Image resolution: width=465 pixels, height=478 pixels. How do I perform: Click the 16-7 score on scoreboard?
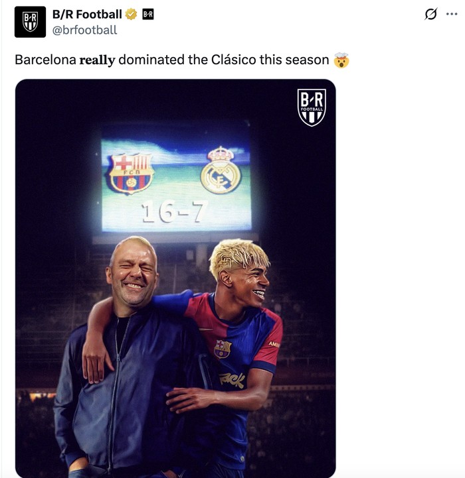click(x=175, y=212)
